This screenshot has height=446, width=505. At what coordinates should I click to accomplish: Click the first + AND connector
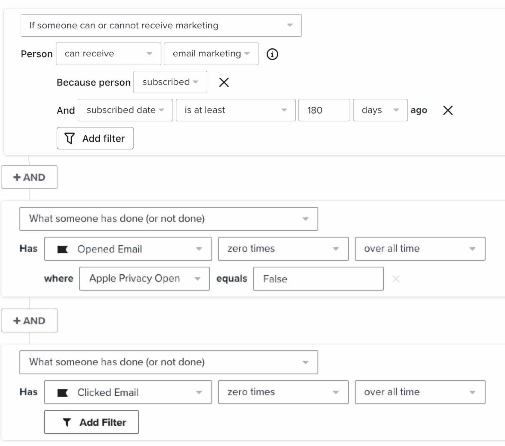(30, 177)
